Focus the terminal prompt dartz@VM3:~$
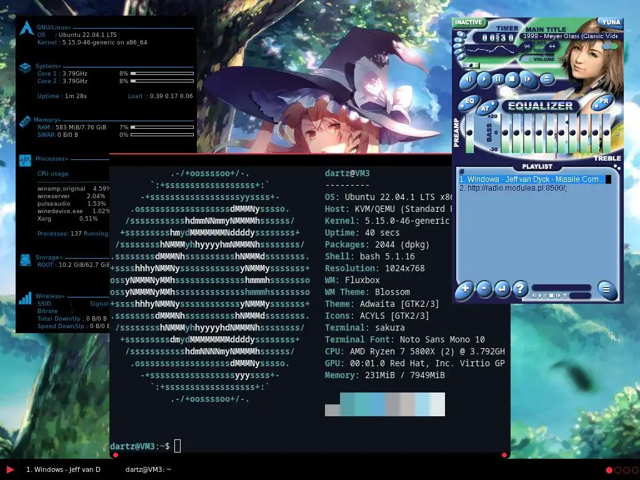This screenshot has height=480, width=640. 139,446
